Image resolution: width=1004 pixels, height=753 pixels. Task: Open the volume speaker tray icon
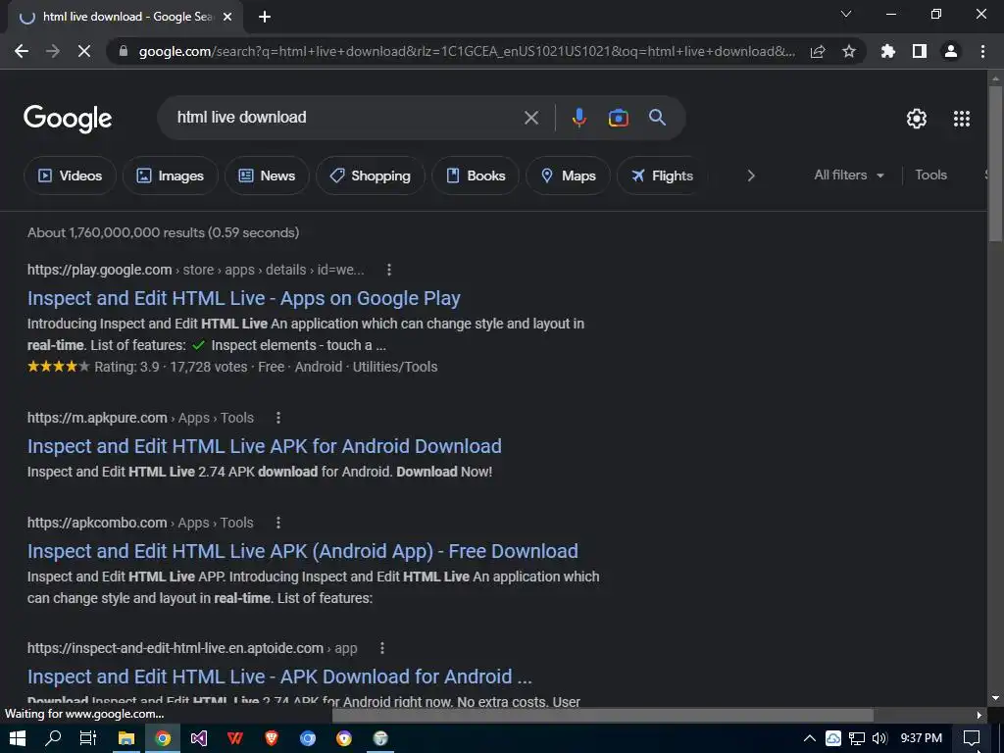(879, 738)
